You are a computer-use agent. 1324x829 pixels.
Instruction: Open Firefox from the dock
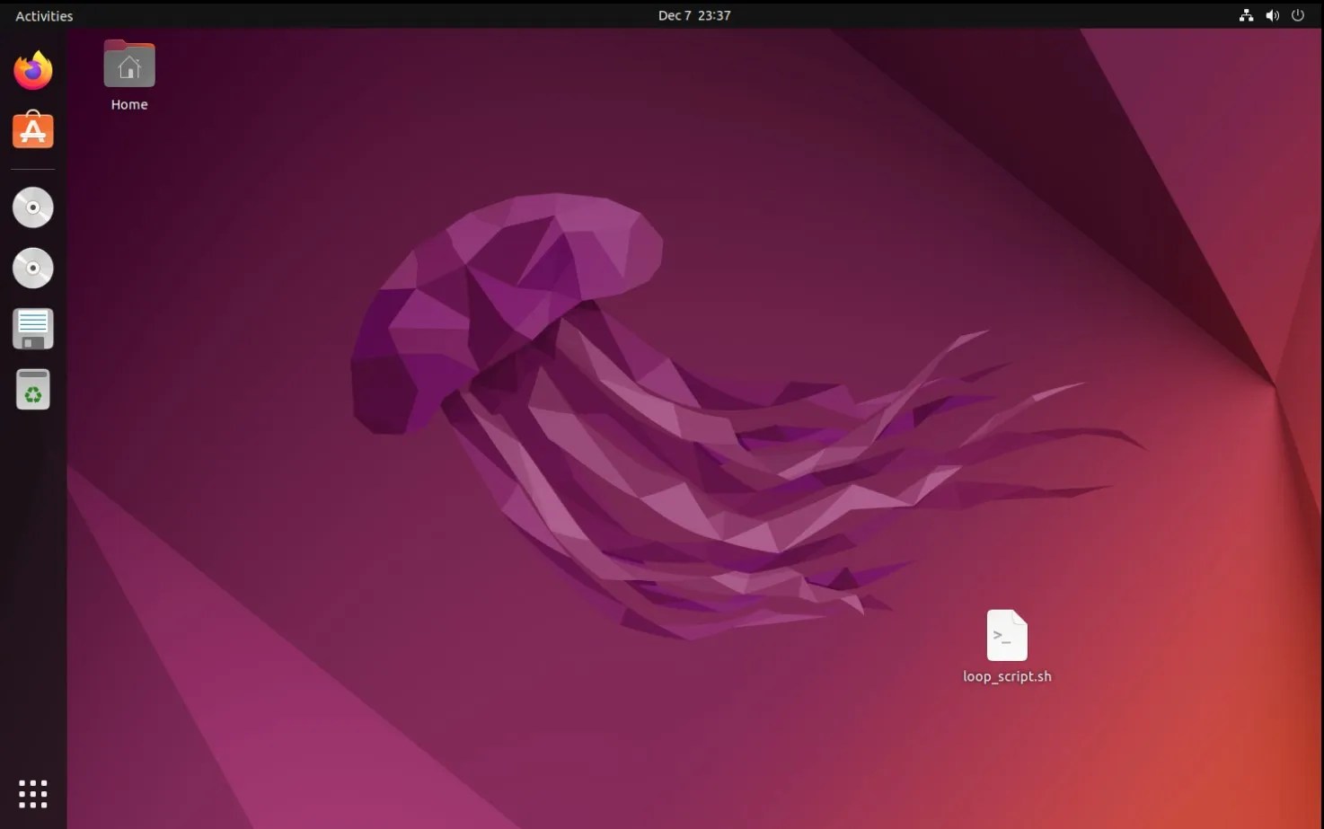[x=33, y=71]
